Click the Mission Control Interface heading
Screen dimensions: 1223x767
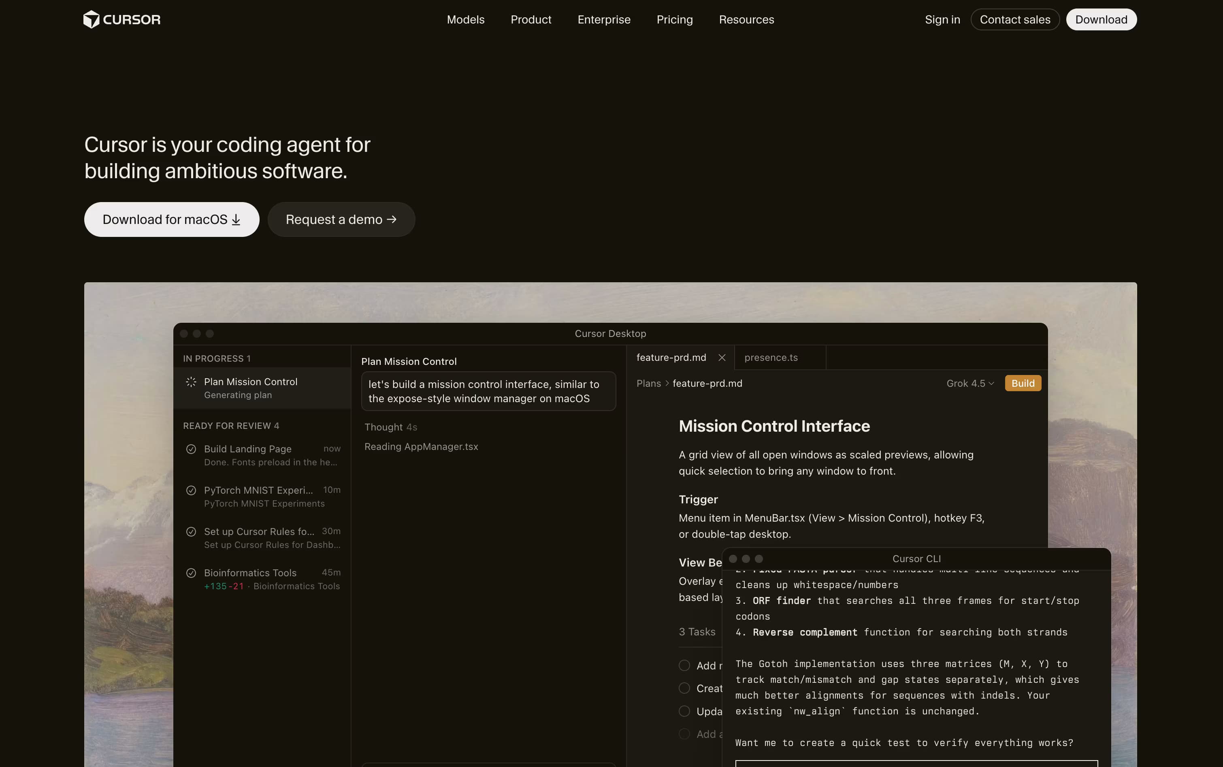point(774,426)
